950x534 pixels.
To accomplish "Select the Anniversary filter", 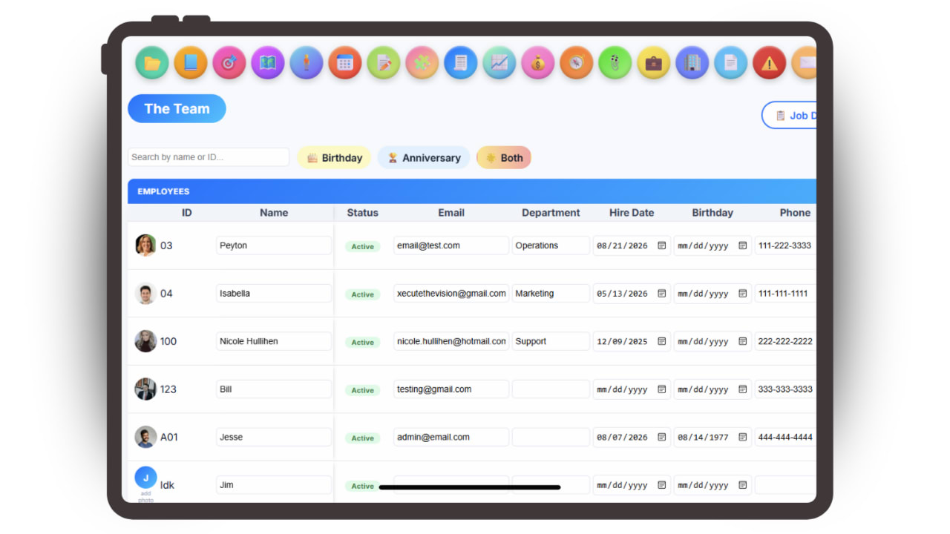I will (x=424, y=157).
